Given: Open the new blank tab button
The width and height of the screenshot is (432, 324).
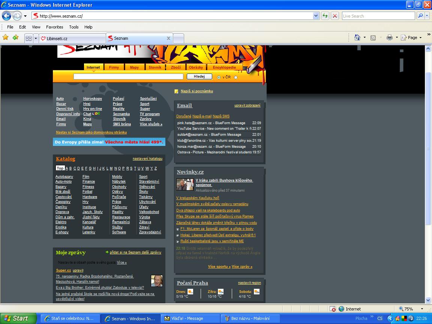Looking at the screenshot, I should point(178,39).
